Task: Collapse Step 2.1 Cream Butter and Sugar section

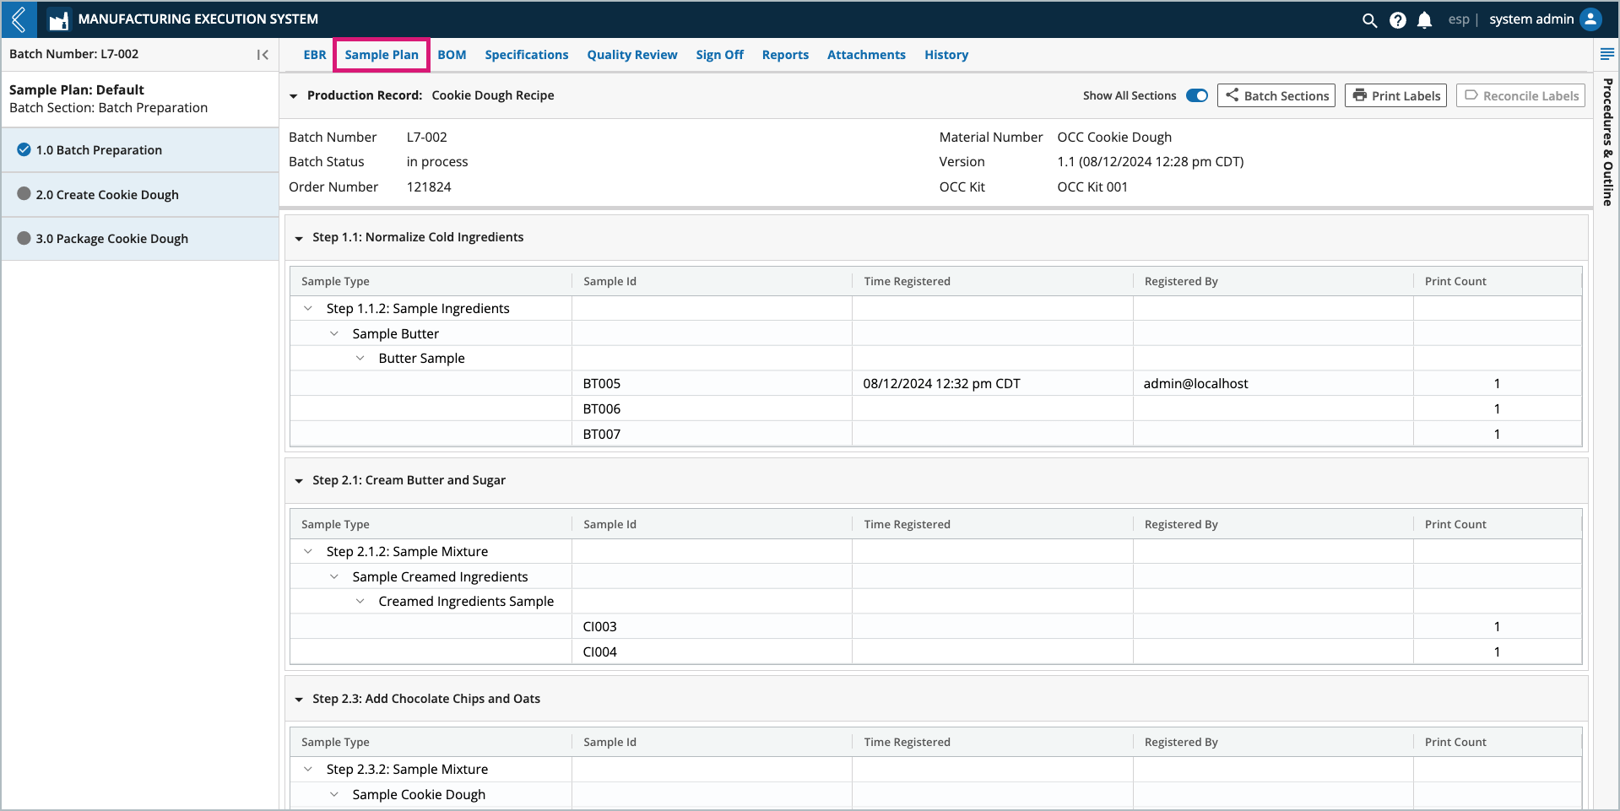Action: pyautogui.click(x=299, y=481)
